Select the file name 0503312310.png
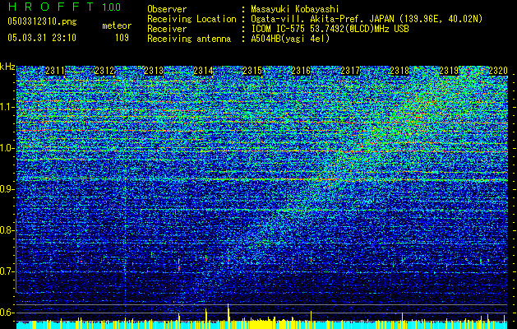Screen dimensions: 517x329 [42, 21]
